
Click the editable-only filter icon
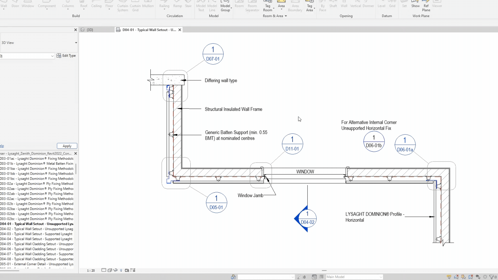(x=299, y=277)
